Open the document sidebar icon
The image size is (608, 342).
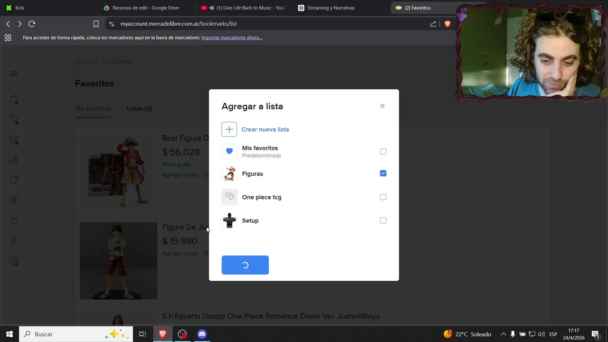[14, 220]
